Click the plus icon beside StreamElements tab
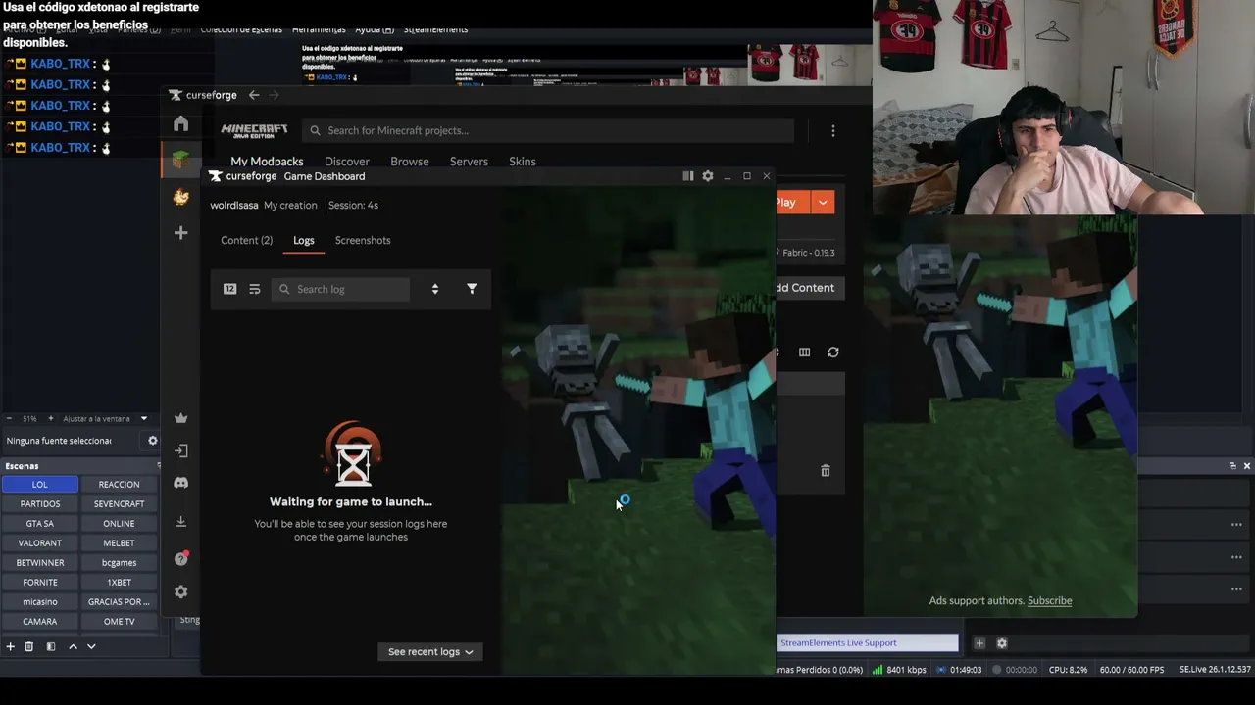The width and height of the screenshot is (1255, 705). coord(979,643)
